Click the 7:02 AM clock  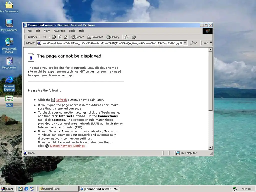pyautogui.click(x=246, y=189)
